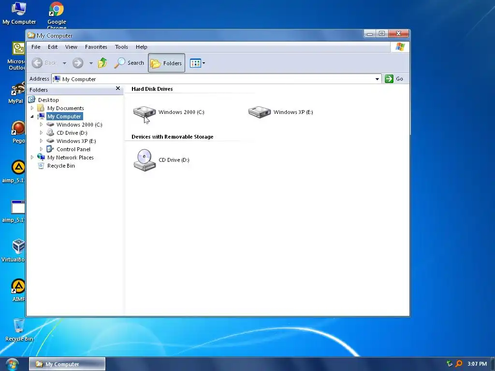The width and height of the screenshot is (495, 371).
Task: Click orange magnifier tray icon
Action: tap(459, 364)
